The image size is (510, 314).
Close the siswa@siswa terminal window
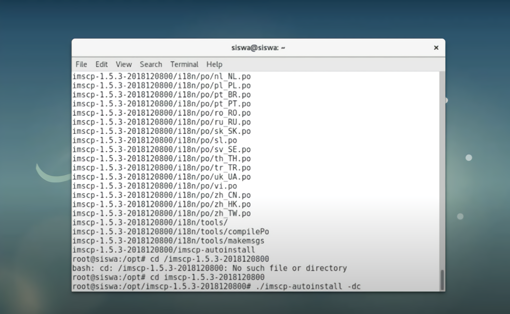pyautogui.click(x=436, y=48)
